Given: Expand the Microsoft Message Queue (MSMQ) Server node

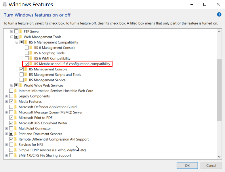Looking at the screenshot, I should coord(6,112).
